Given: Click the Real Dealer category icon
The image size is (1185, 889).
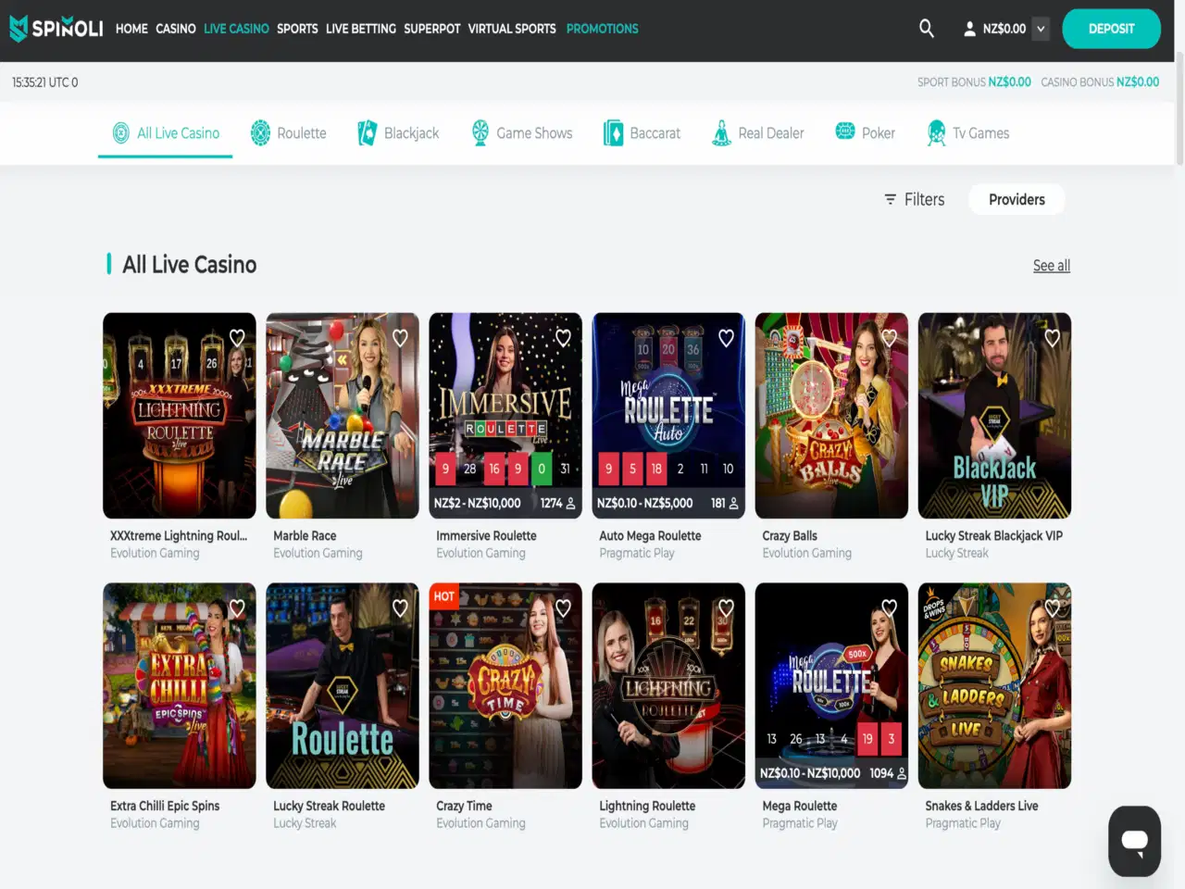Looking at the screenshot, I should tap(721, 133).
